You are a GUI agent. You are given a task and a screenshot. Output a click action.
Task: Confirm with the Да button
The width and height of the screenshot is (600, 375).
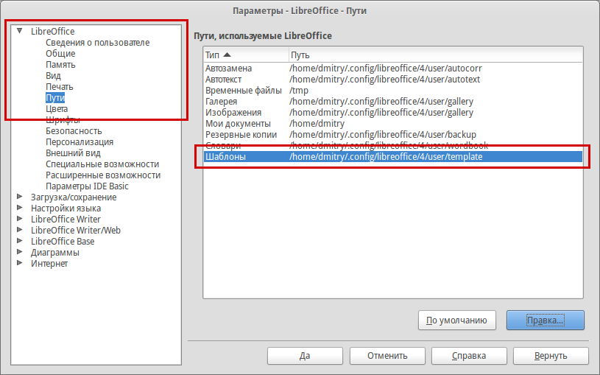[305, 356]
